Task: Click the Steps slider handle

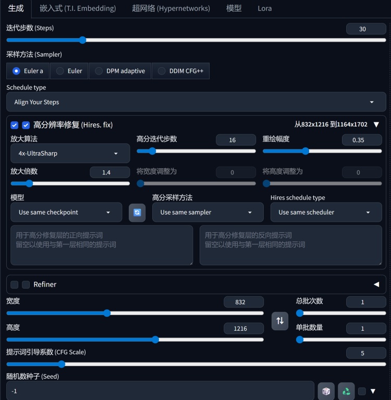Action: click(82, 40)
